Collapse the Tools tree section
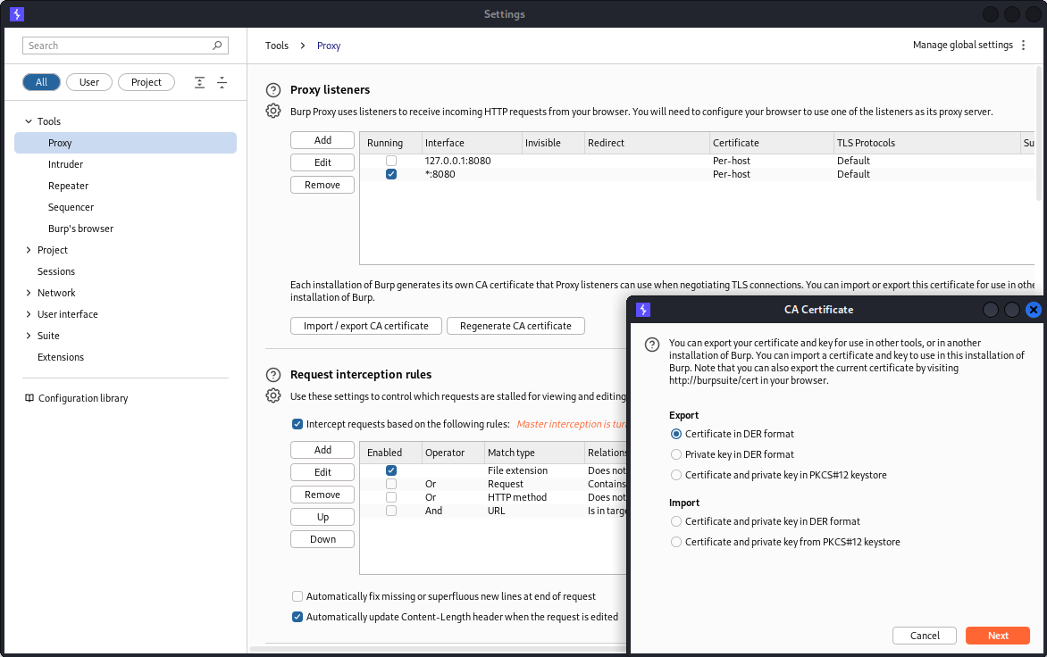The height and width of the screenshot is (657, 1047). pyautogui.click(x=29, y=121)
